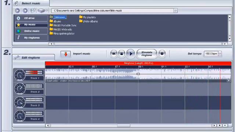Image resolution: width=235 pixels, height=132 pixels.
Task: Click the file path address field
Action: [x=113, y=11]
